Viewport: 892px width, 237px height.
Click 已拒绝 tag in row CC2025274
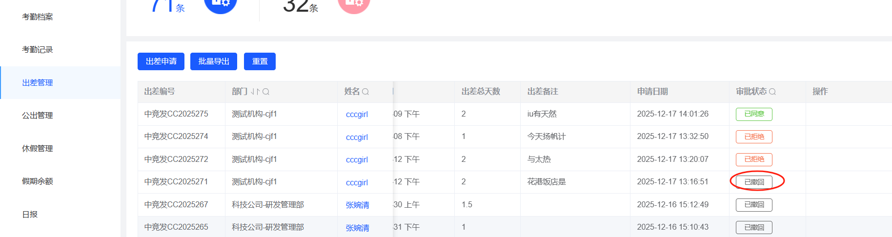[754, 137]
